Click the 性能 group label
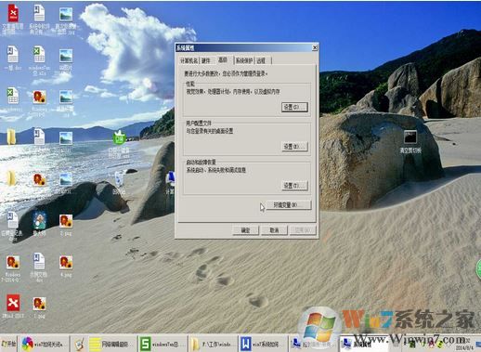This screenshot has height=352, width=481. pyautogui.click(x=190, y=84)
